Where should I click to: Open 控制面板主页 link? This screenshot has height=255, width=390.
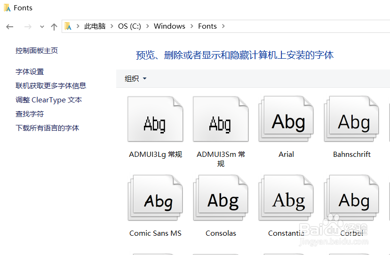click(x=37, y=51)
